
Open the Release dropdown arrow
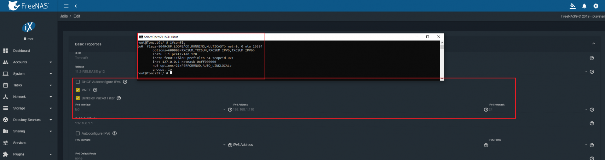(x=586, y=72)
